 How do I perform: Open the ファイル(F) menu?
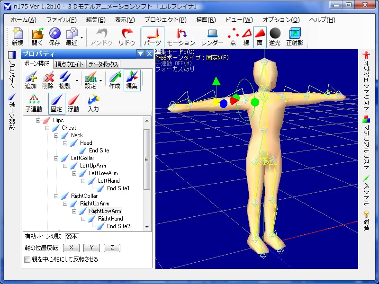pos(61,20)
